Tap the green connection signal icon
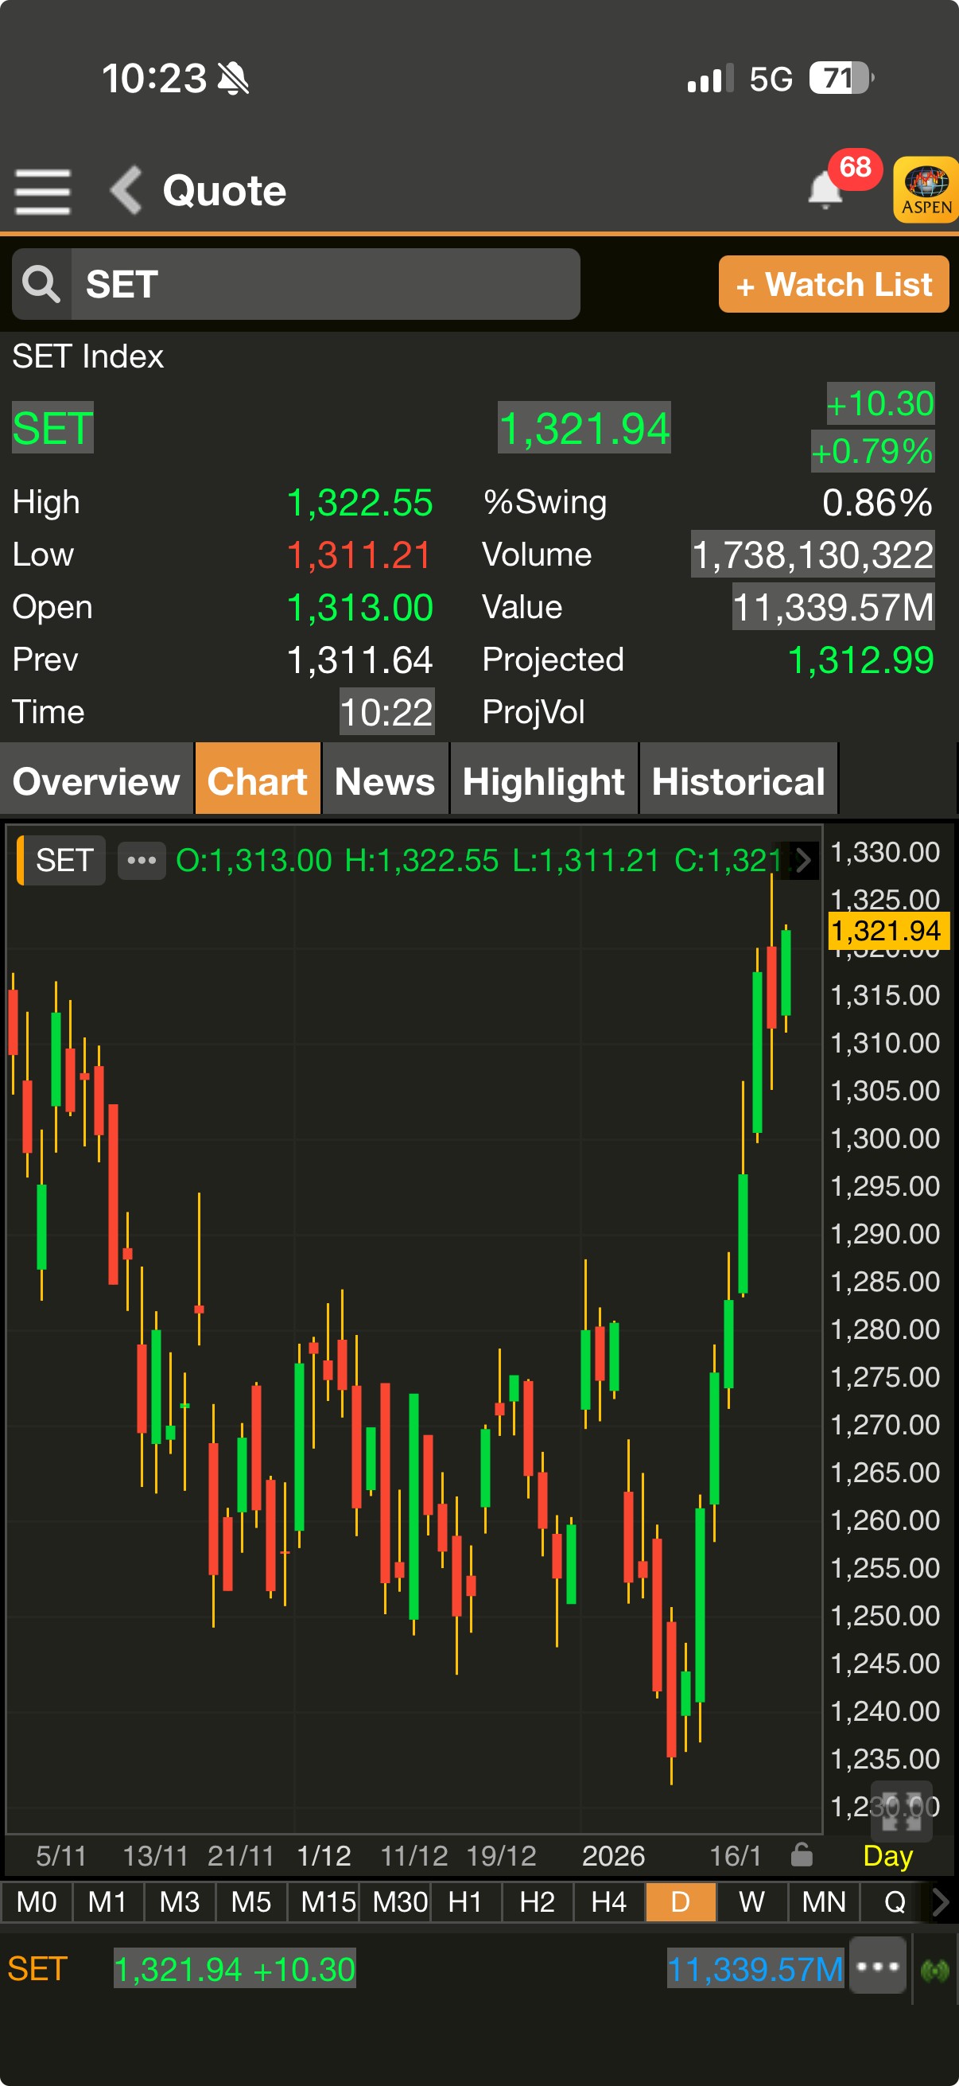 point(934,1969)
